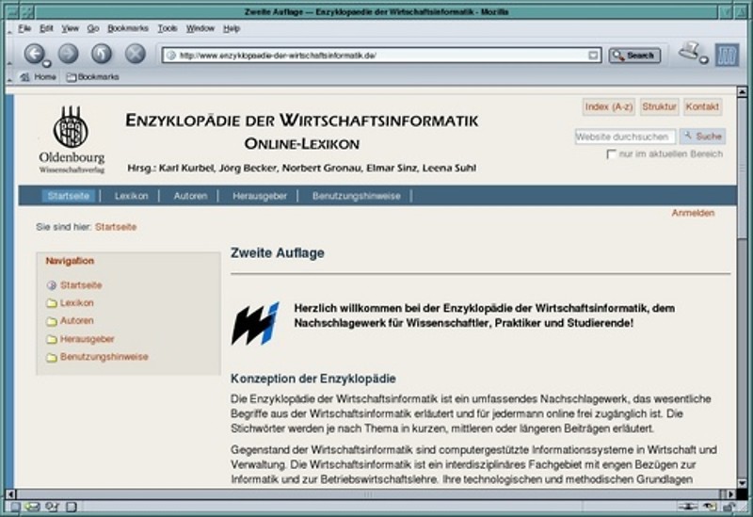Click the Startseite breadcrumb link
This screenshot has width=753, height=517.
[x=116, y=227]
